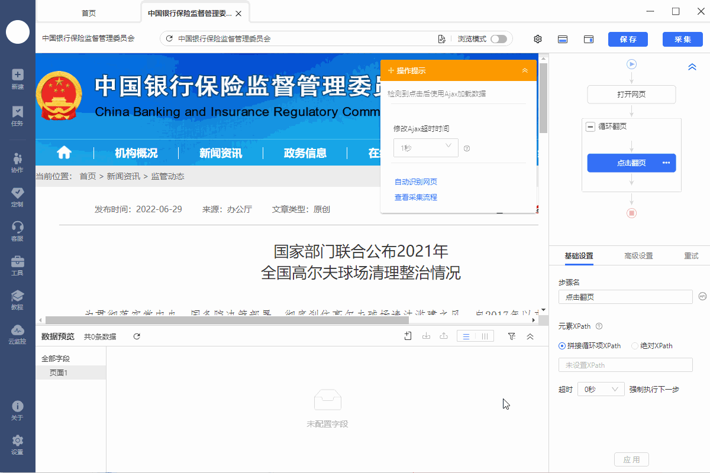Open the 定制 (Customization) sidebar icon
The height and width of the screenshot is (473, 710).
point(18,196)
